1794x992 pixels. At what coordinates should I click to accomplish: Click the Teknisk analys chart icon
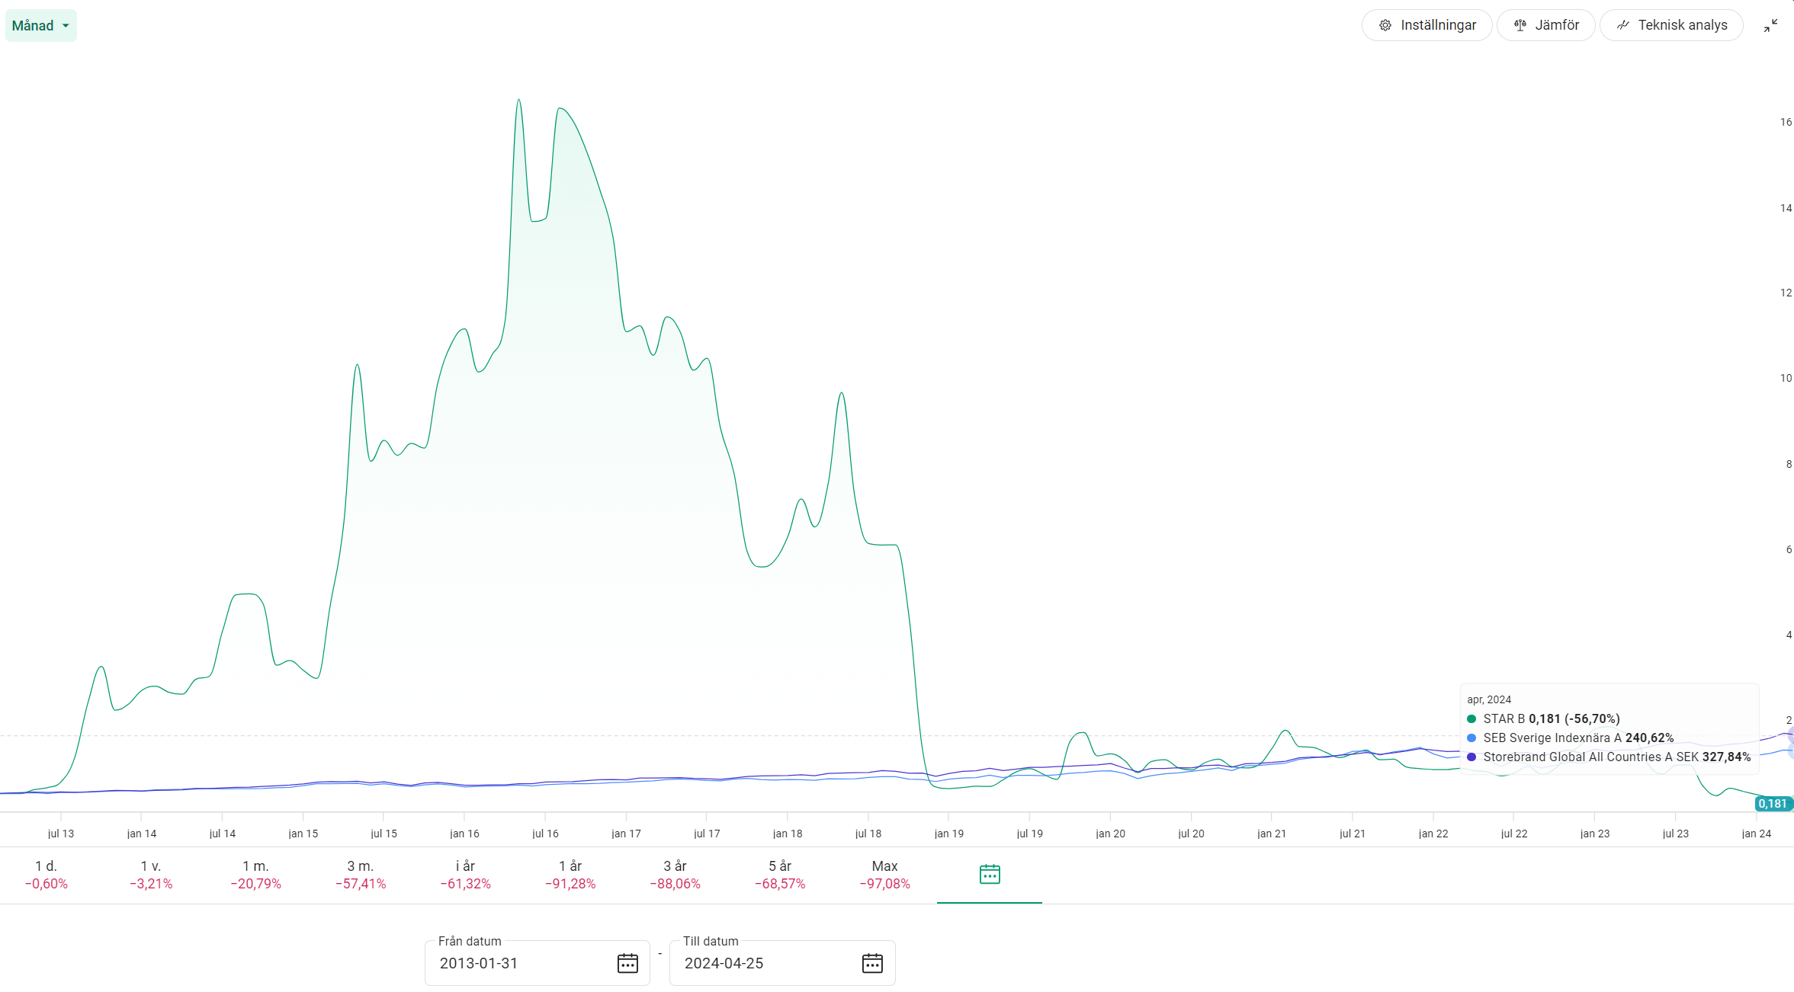click(x=1622, y=25)
